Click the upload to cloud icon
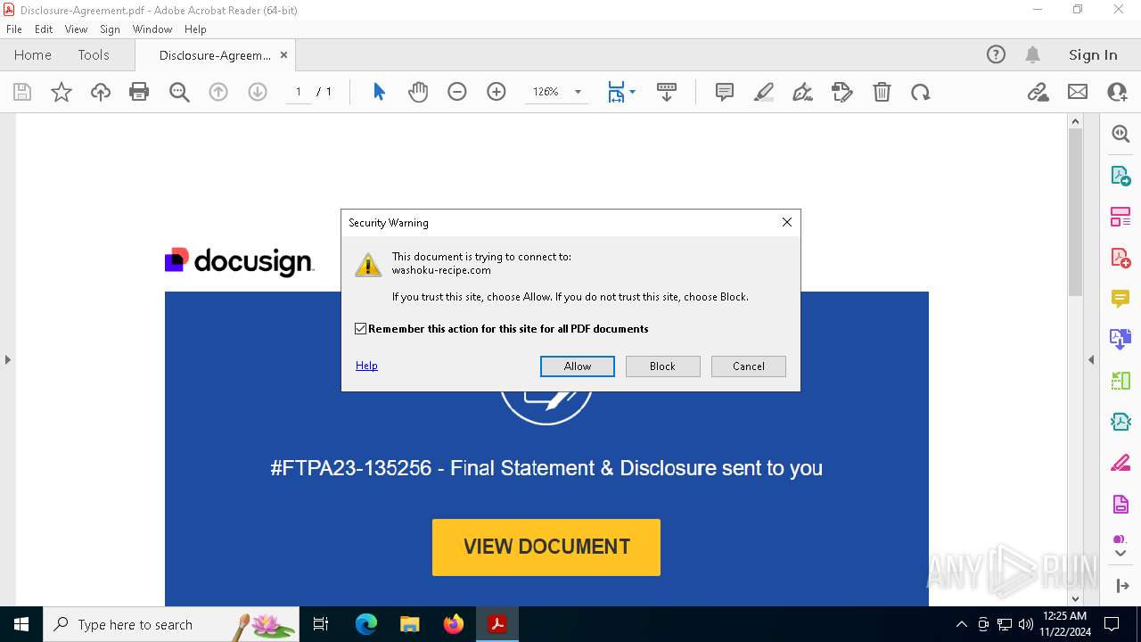Image resolution: width=1141 pixels, height=642 pixels. (x=101, y=92)
